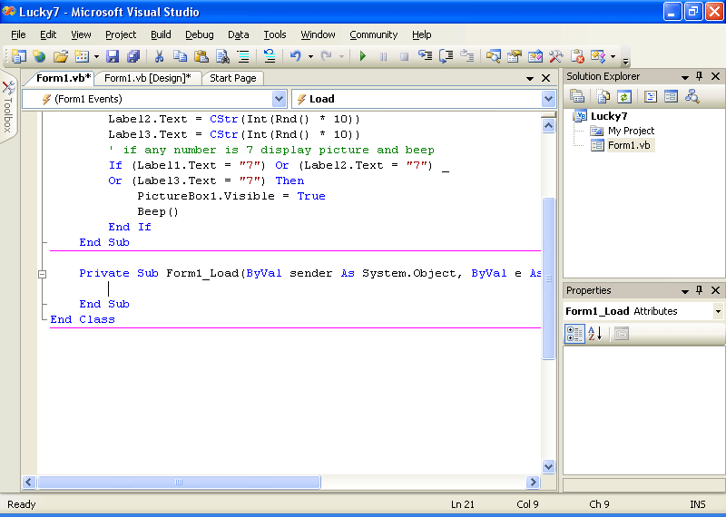The width and height of the screenshot is (726, 517).
Task: Click the Start Debugging play icon
Action: (363, 56)
